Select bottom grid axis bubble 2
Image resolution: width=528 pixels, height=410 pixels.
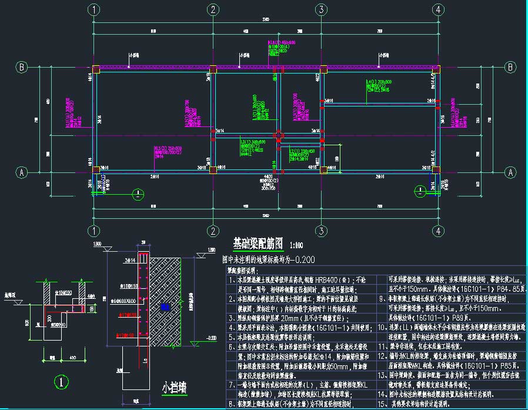point(213,231)
